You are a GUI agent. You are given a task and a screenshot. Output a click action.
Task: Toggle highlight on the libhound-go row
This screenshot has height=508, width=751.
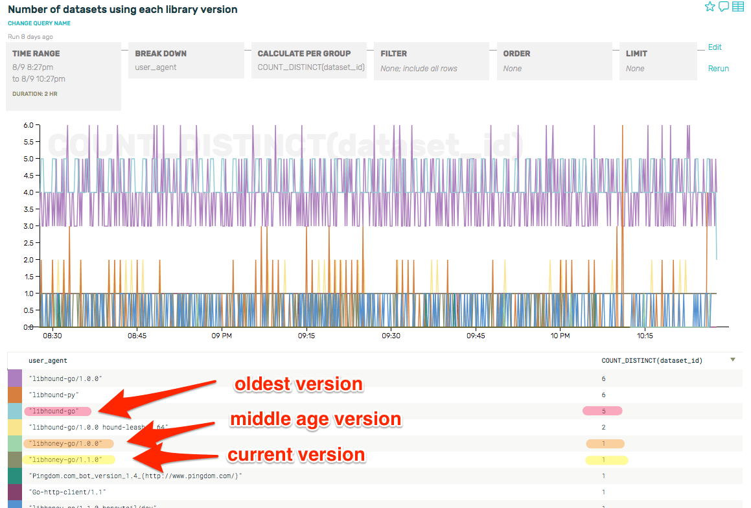[x=57, y=411]
